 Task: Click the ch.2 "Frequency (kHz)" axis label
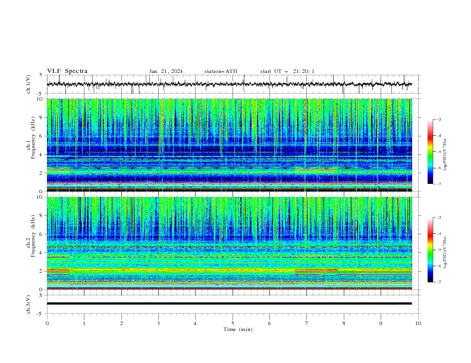point(33,236)
